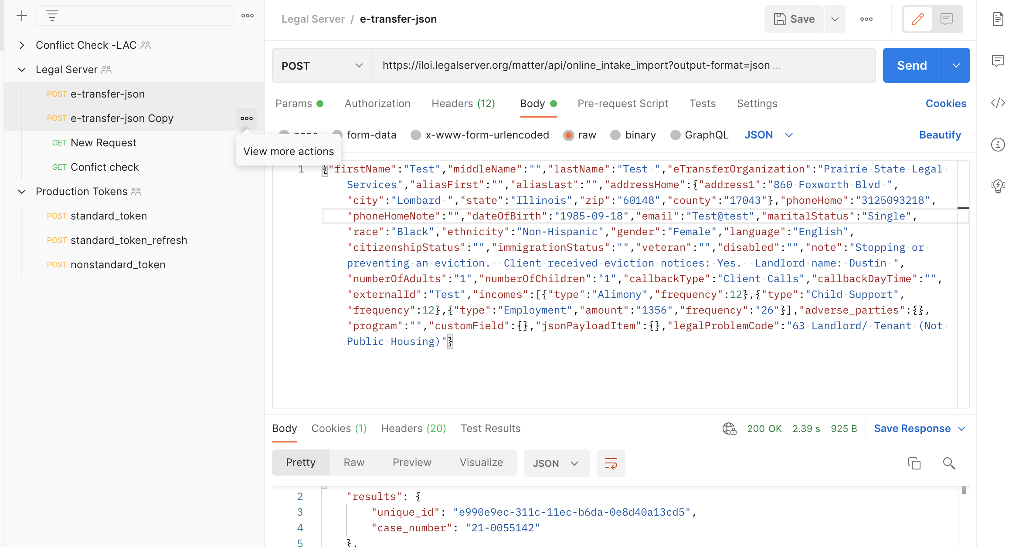Open Pre-request Script tab

623,104
